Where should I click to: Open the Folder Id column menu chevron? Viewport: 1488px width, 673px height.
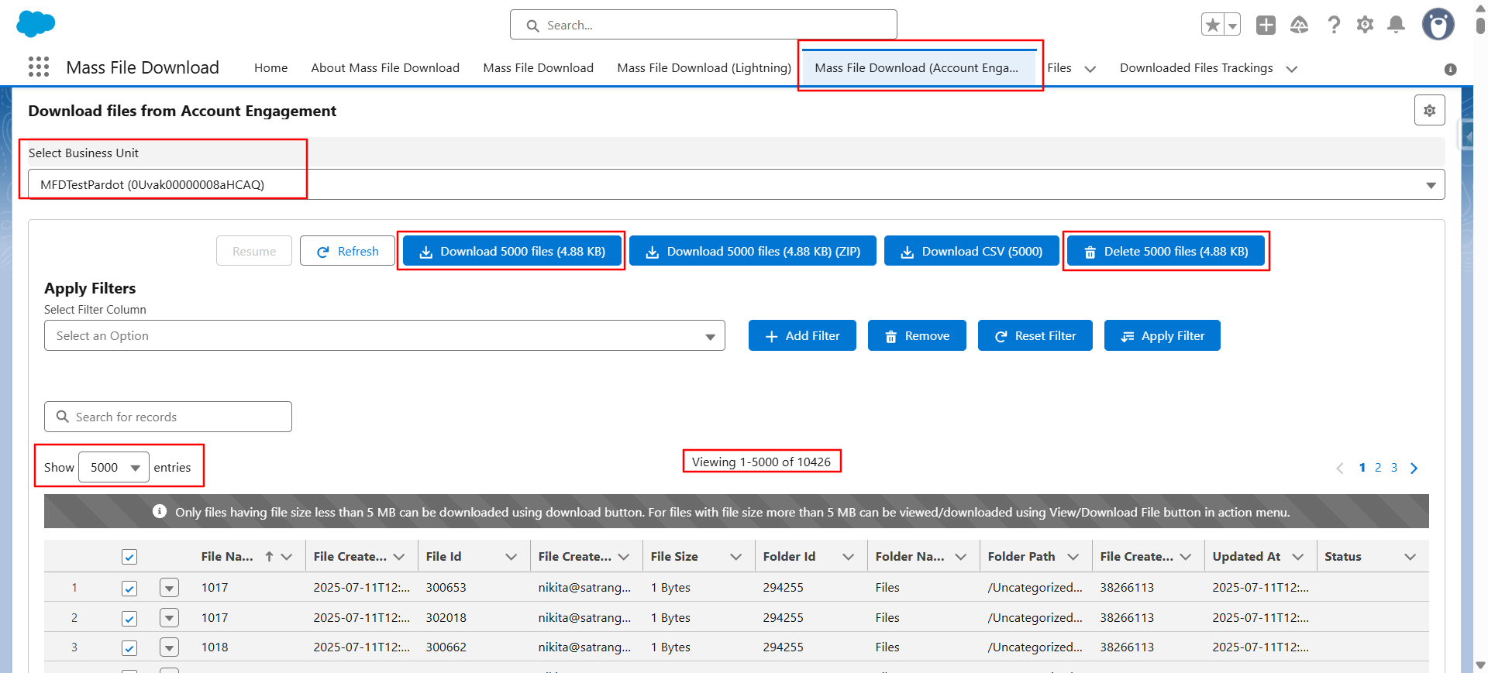pos(848,557)
